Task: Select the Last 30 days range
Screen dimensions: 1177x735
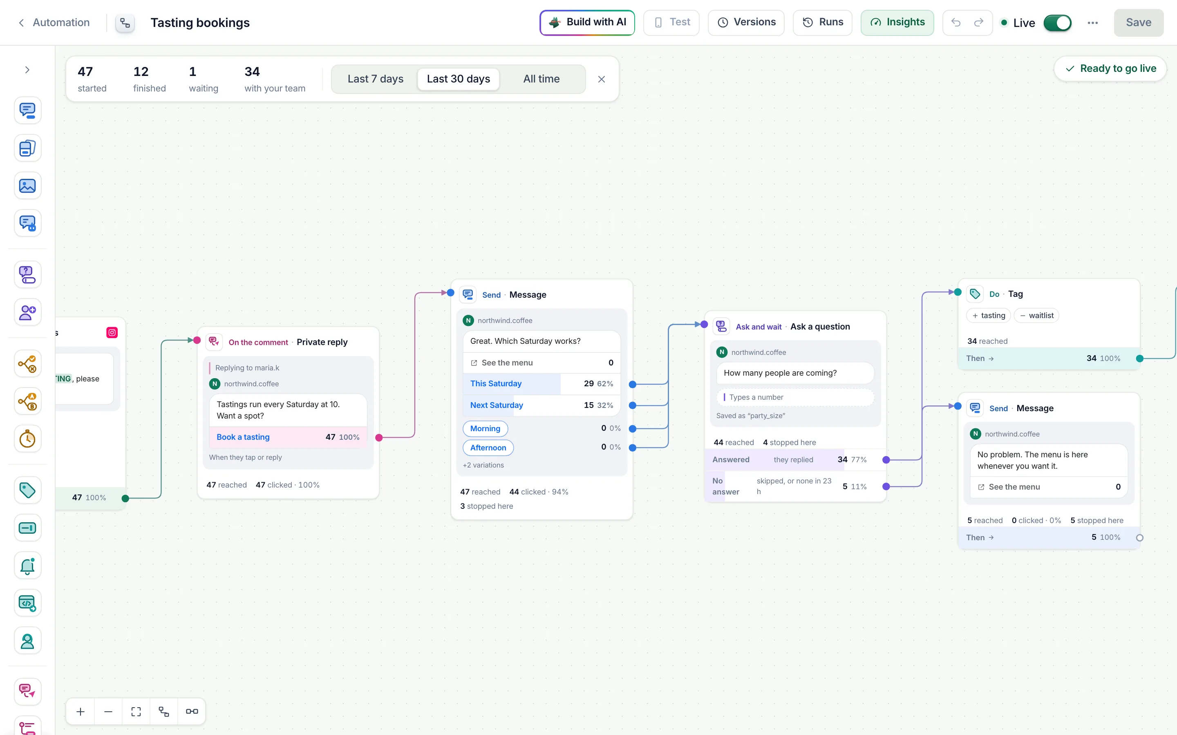Action: click(458, 79)
